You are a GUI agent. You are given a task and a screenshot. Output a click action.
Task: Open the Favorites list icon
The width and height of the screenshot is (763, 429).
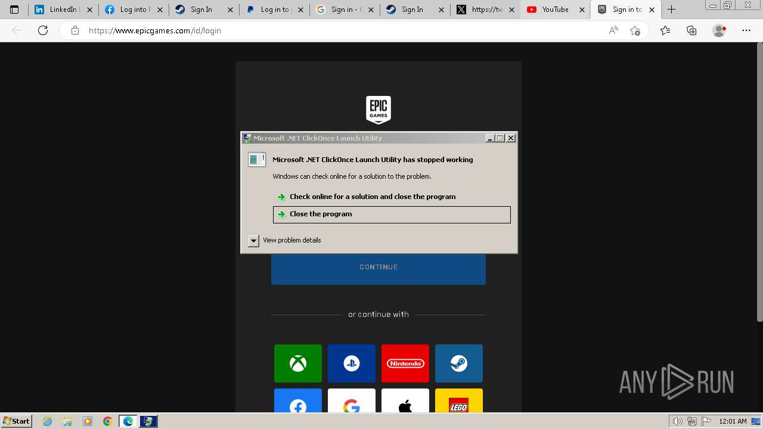click(665, 30)
